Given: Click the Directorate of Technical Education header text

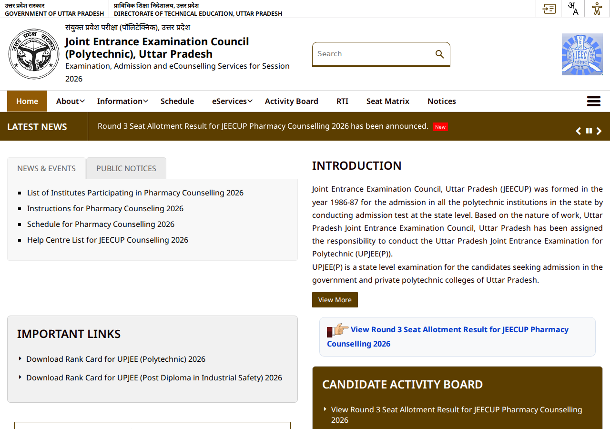Looking at the screenshot, I should [198, 13].
